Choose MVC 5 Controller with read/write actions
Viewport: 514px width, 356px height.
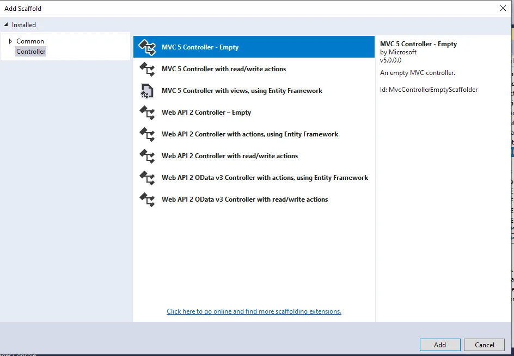(224, 69)
